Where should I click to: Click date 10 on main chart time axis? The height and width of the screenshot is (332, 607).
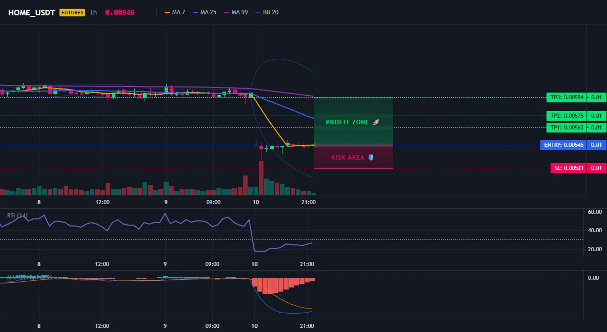coord(255,202)
